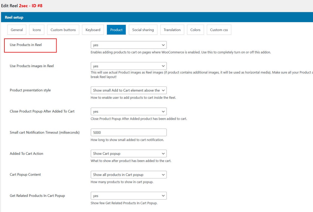
Task: Switch to the Colors tab
Action: 195,30
